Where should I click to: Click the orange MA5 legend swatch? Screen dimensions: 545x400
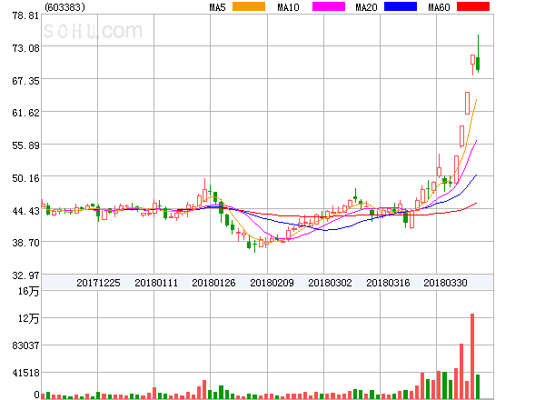(249, 6)
